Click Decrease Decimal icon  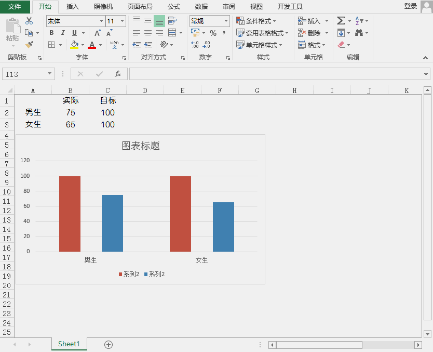206,45
